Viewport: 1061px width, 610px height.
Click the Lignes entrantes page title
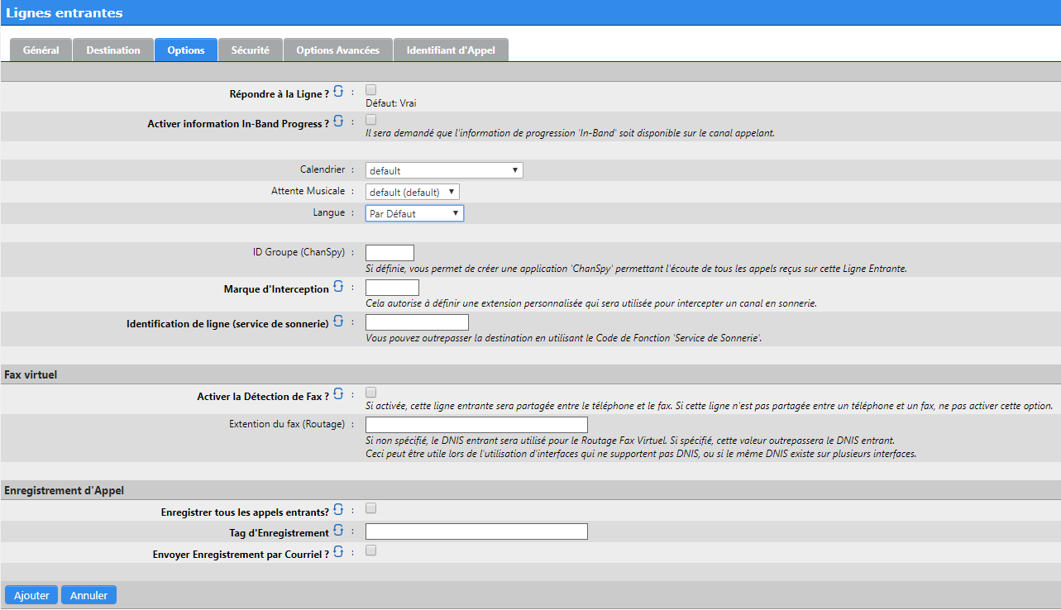[65, 12]
